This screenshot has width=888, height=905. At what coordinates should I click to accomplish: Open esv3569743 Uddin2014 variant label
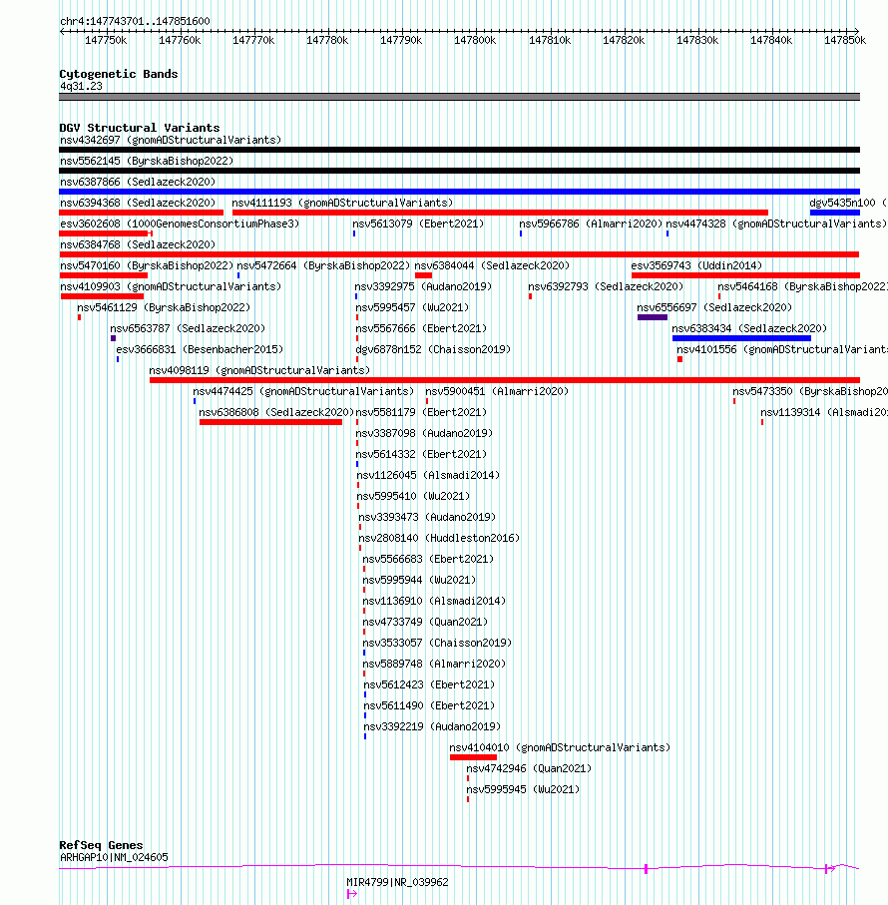tap(696, 265)
